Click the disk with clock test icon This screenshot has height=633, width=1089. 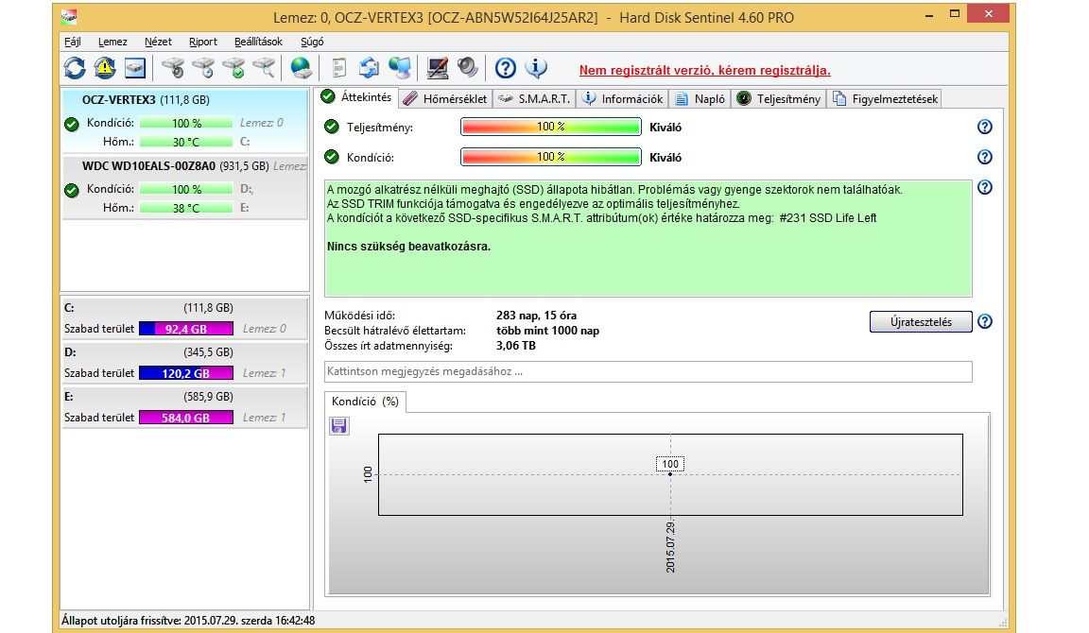(x=203, y=68)
